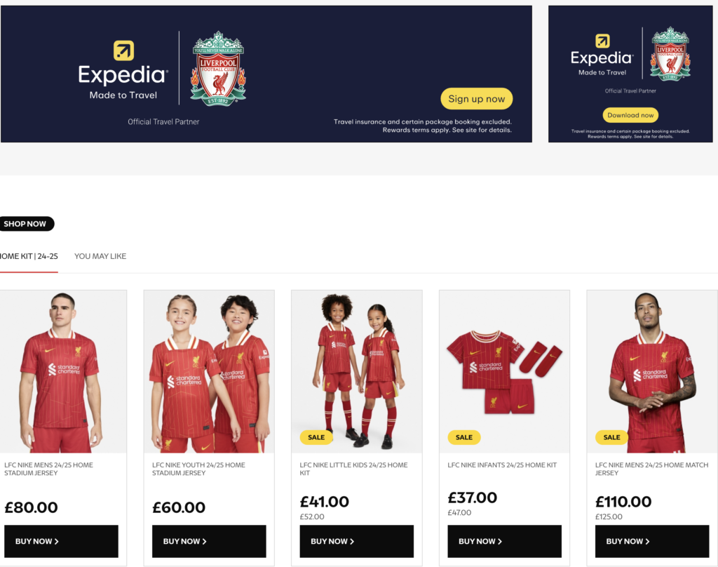The width and height of the screenshot is (718, 567).
Task: Click Sign up now in Expedia banner
Action: point(476,98)
